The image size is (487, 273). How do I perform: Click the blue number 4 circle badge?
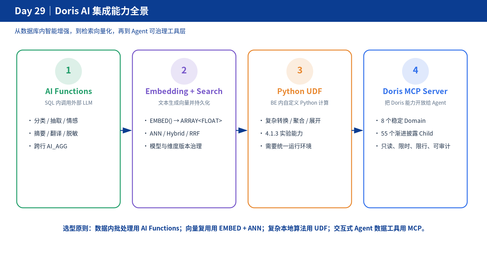415,71
